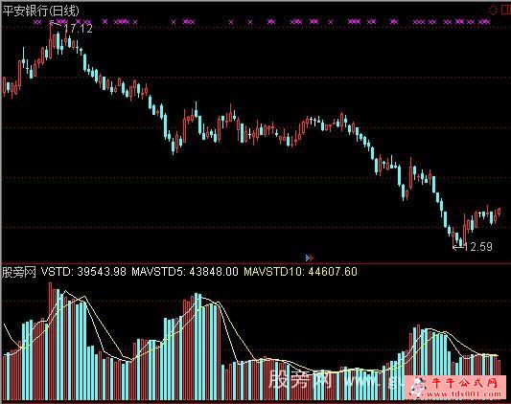Click the double-arrow marker on the panel divider
Image resolution: width=511 pixels, height=404 pixels.
310,258
